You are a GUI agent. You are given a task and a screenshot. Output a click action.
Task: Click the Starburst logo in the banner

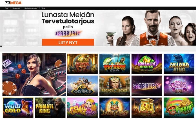pos(68,33)
